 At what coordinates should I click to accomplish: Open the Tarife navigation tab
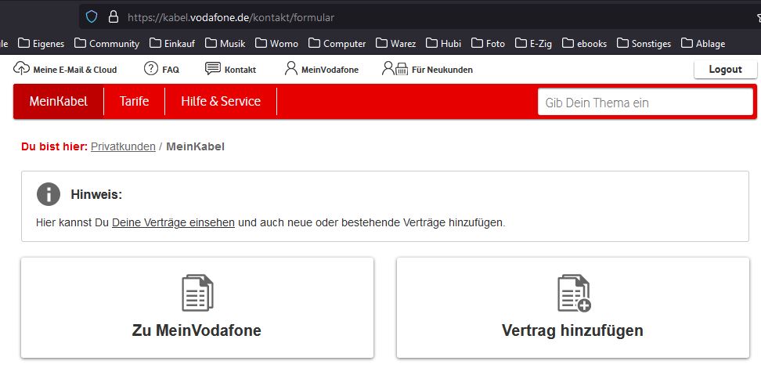135,101
